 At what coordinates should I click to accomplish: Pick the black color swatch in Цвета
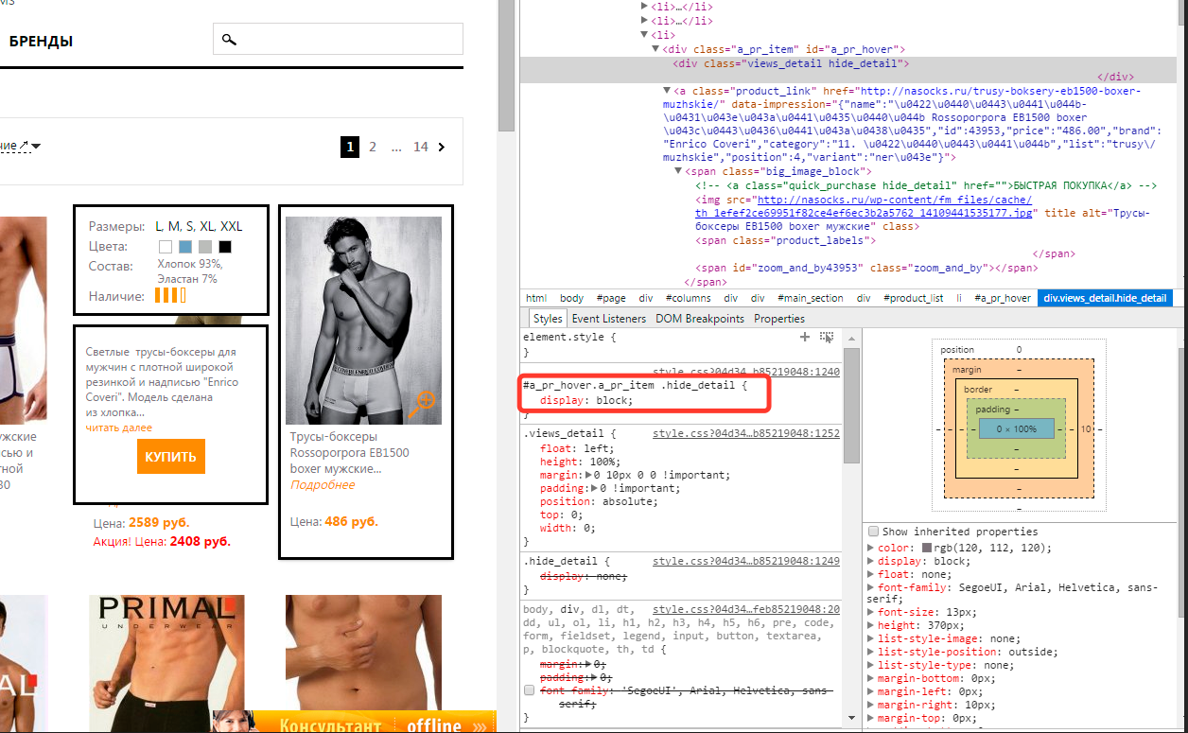point(225,247)
